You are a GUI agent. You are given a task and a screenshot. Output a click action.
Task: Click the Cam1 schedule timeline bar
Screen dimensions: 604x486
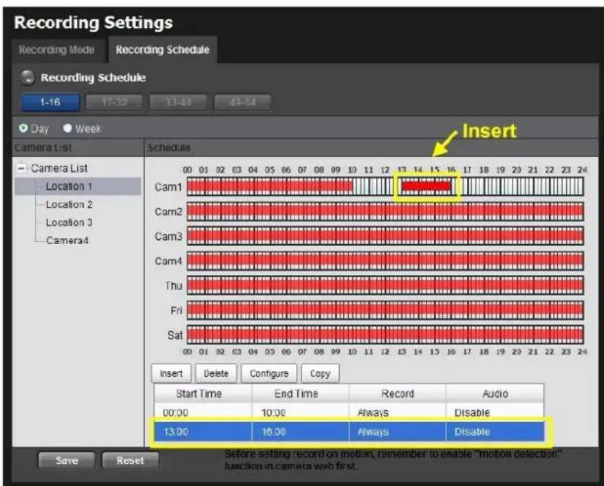tap(385, 186)
